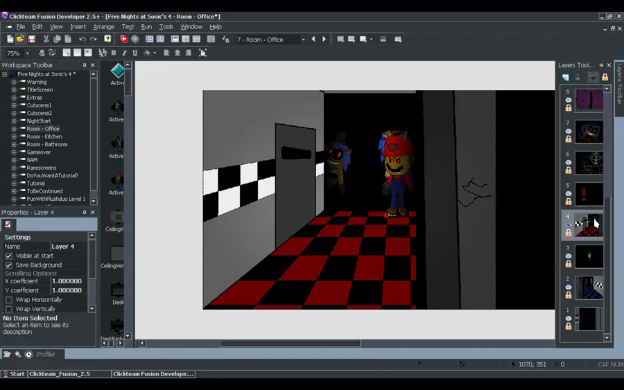Screen dimensions: 624x390
Task: Go to previous frame arrow
Action: coord(313,39)
